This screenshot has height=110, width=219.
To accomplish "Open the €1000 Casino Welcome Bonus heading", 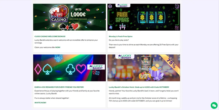I will 50,36.
